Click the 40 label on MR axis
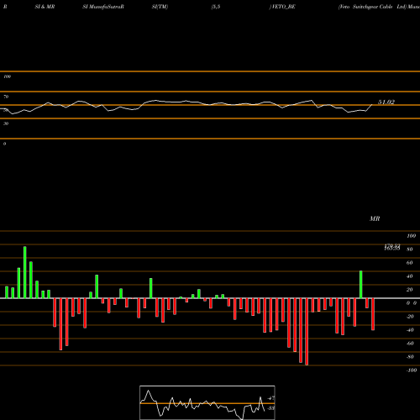420x420 pixels. tap(409, 276)
